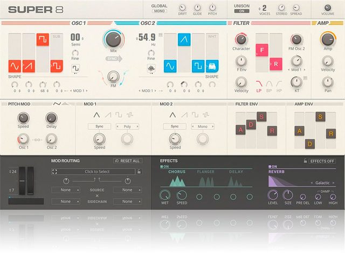
Task: Select MOD 2 random step LFO waveform
Action: click(x=206, y=115)
